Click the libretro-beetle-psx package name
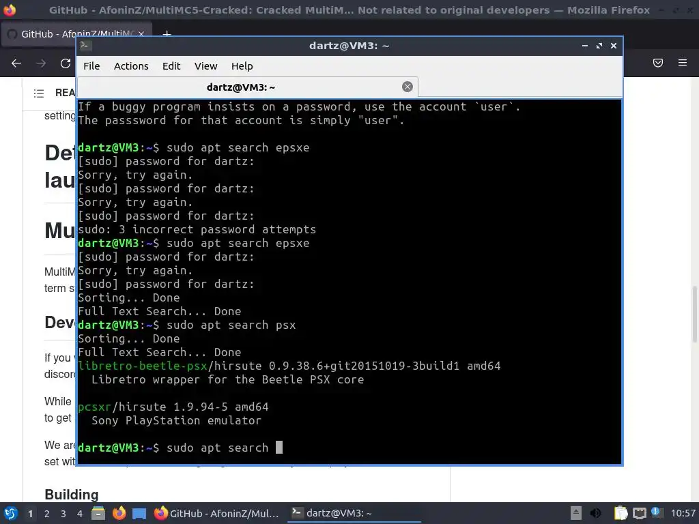The image size is (699, 524). pyautogui.click(x=142, y=366)
